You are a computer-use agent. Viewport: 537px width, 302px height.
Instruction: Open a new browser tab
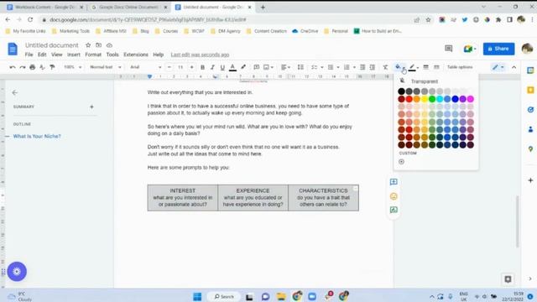click(x=263, y=8)
